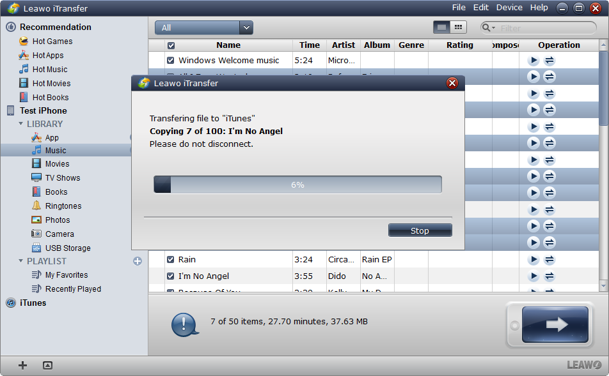Screen dimensions: 609x376
Task: Collapse the PLAYLIST tree section
Action: pos(20,261)
